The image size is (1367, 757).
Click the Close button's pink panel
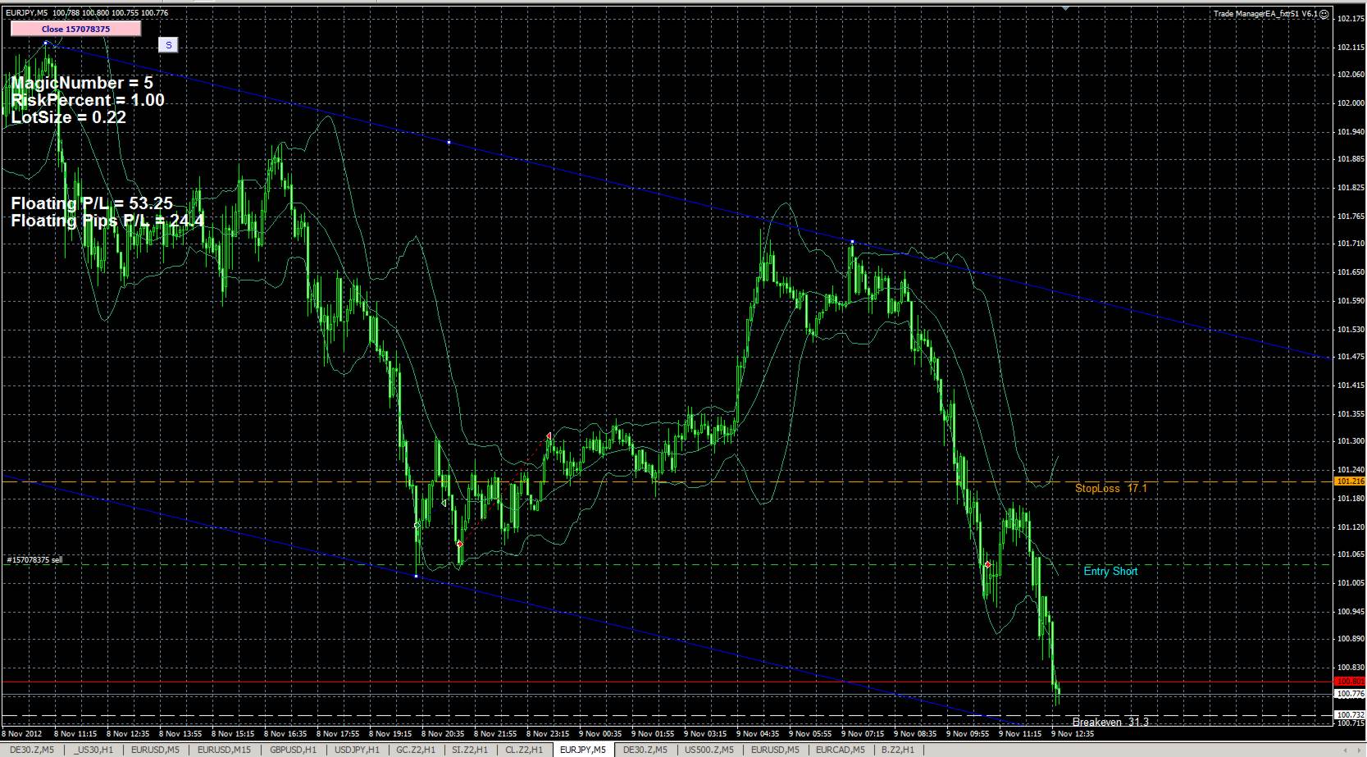[x=75, y=28]
